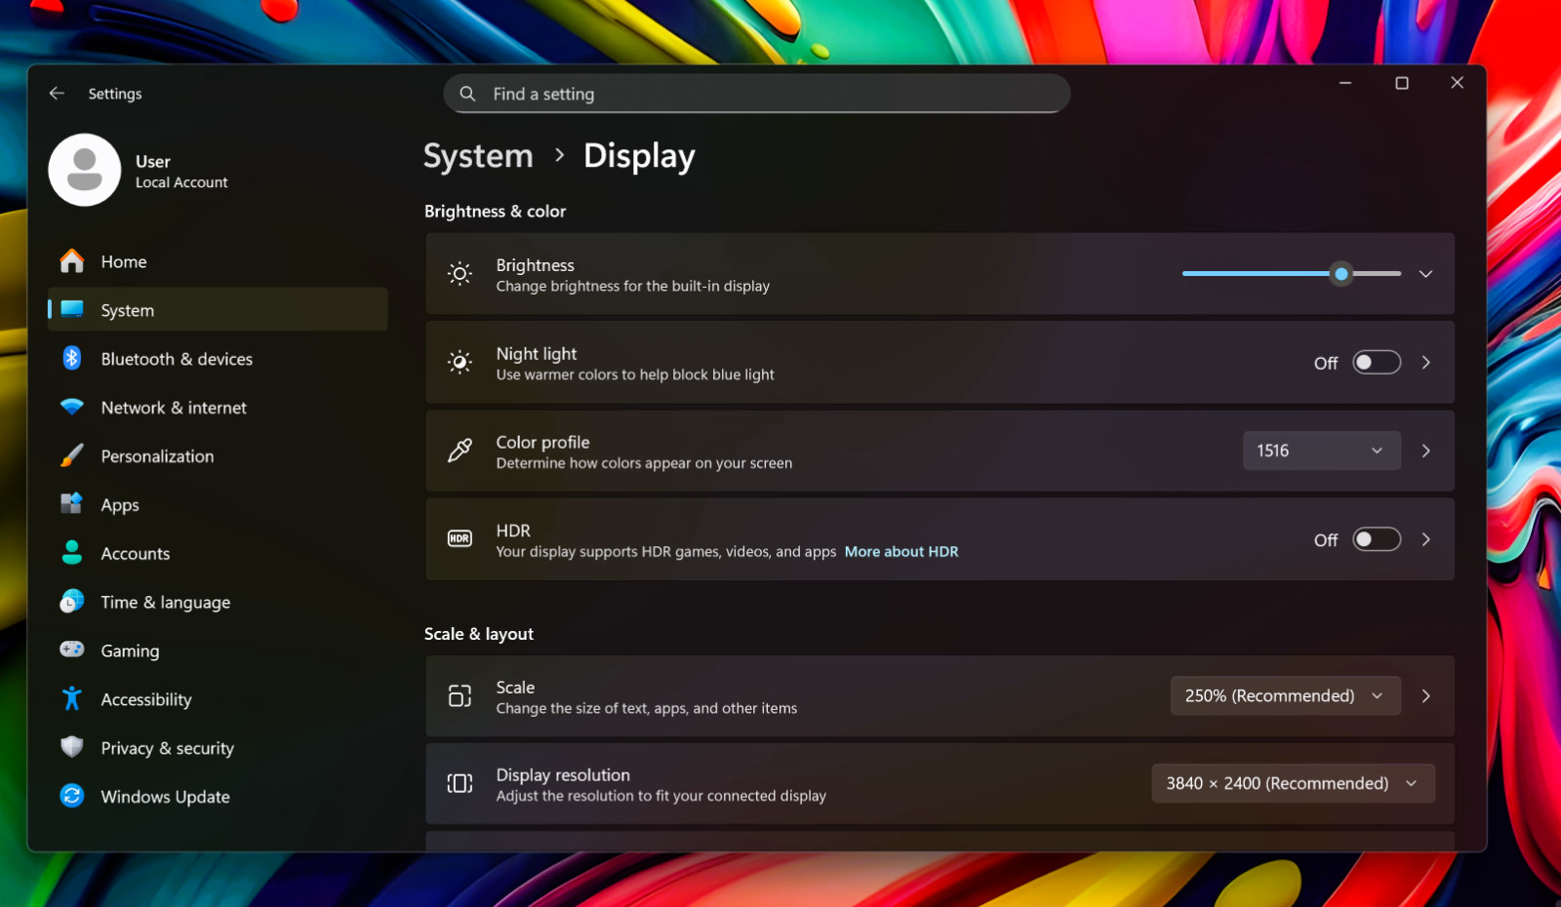Maximize the Settings window
The height and width of the screenshot is (907, 1561).
[1402, 83]
